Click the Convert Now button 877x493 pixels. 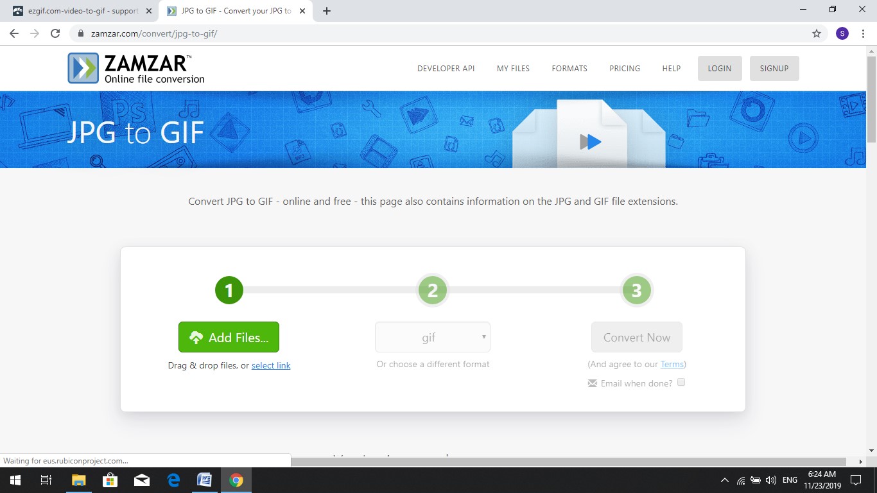tap(636, 337)
